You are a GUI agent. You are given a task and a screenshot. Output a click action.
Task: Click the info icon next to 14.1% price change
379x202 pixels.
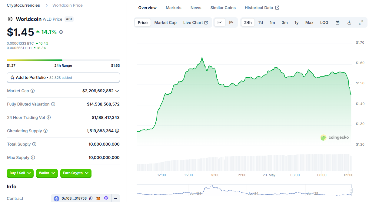click(x=61, y=32)
